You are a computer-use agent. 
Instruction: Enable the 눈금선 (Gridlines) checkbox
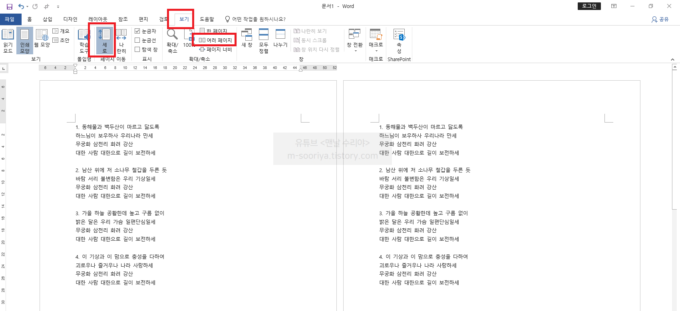pyautogui.click(x=137, y=40)
